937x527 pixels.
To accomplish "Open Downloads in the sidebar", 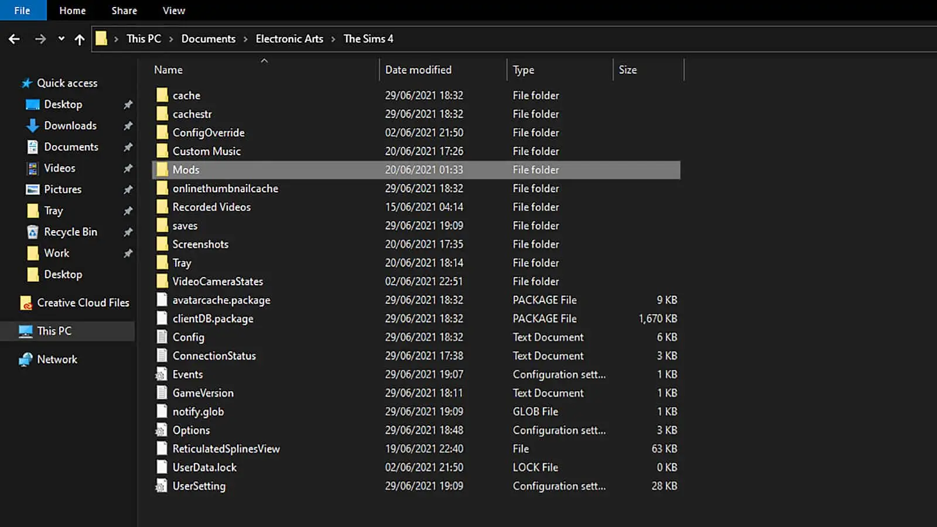I will point(70,125).
